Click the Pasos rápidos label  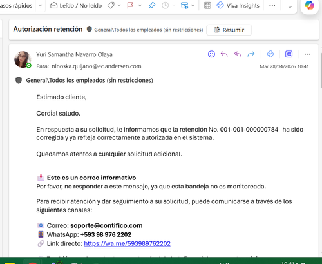click(16, 6)
